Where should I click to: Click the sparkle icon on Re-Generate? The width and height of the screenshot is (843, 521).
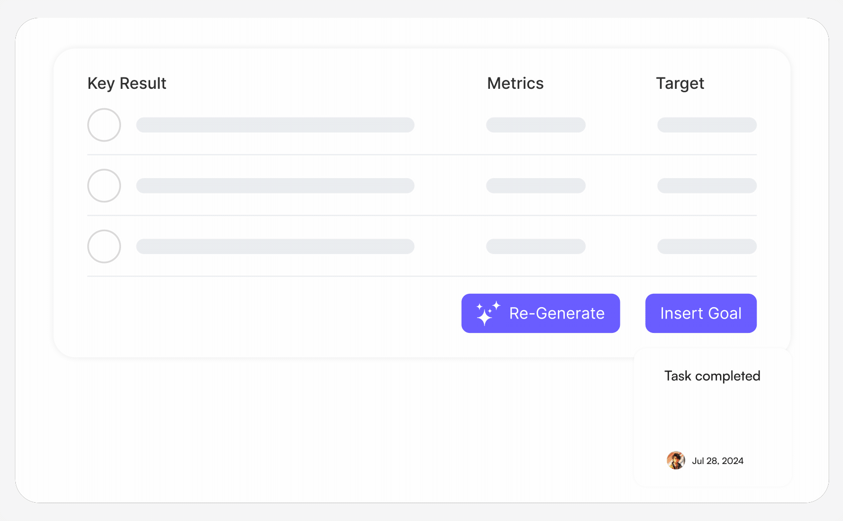tap(487, 314)
